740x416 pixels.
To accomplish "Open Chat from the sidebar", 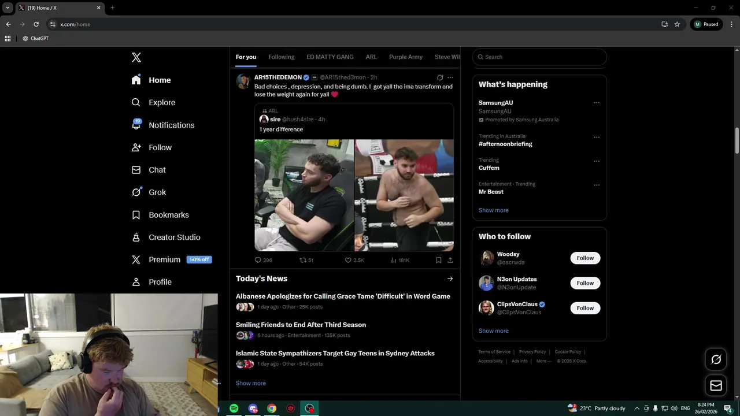I will (x=149, y=170).
